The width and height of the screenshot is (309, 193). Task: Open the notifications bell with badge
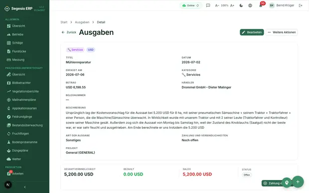coord(261,5)
